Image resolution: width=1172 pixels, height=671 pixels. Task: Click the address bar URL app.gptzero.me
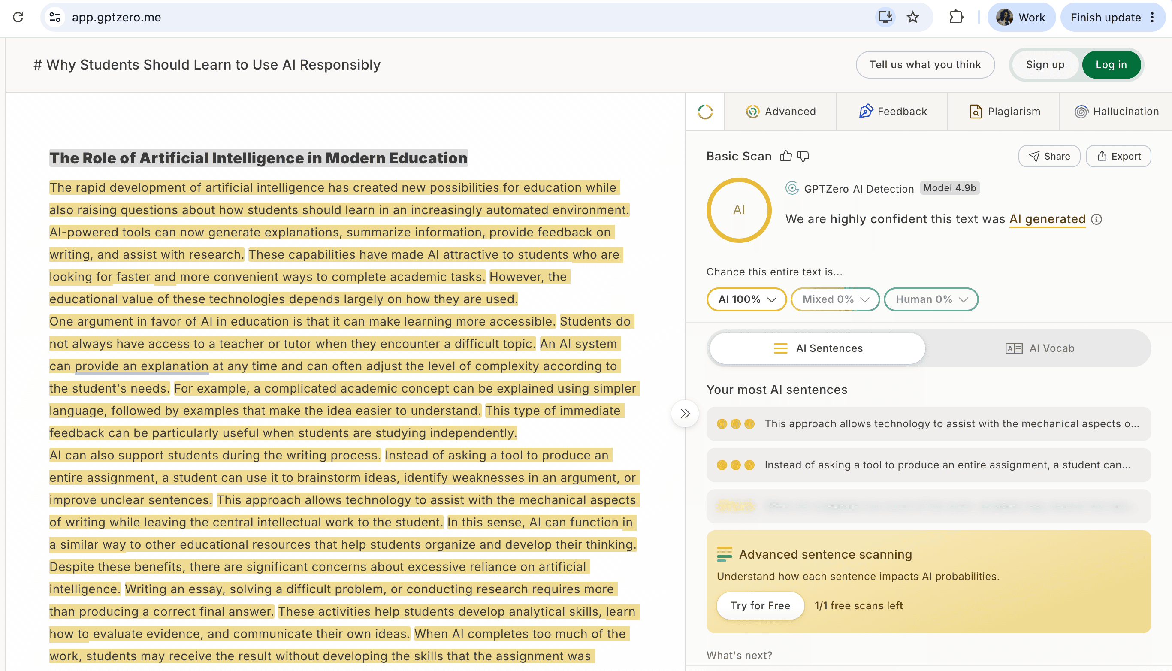pyautogui.click(x=117, y=18)
